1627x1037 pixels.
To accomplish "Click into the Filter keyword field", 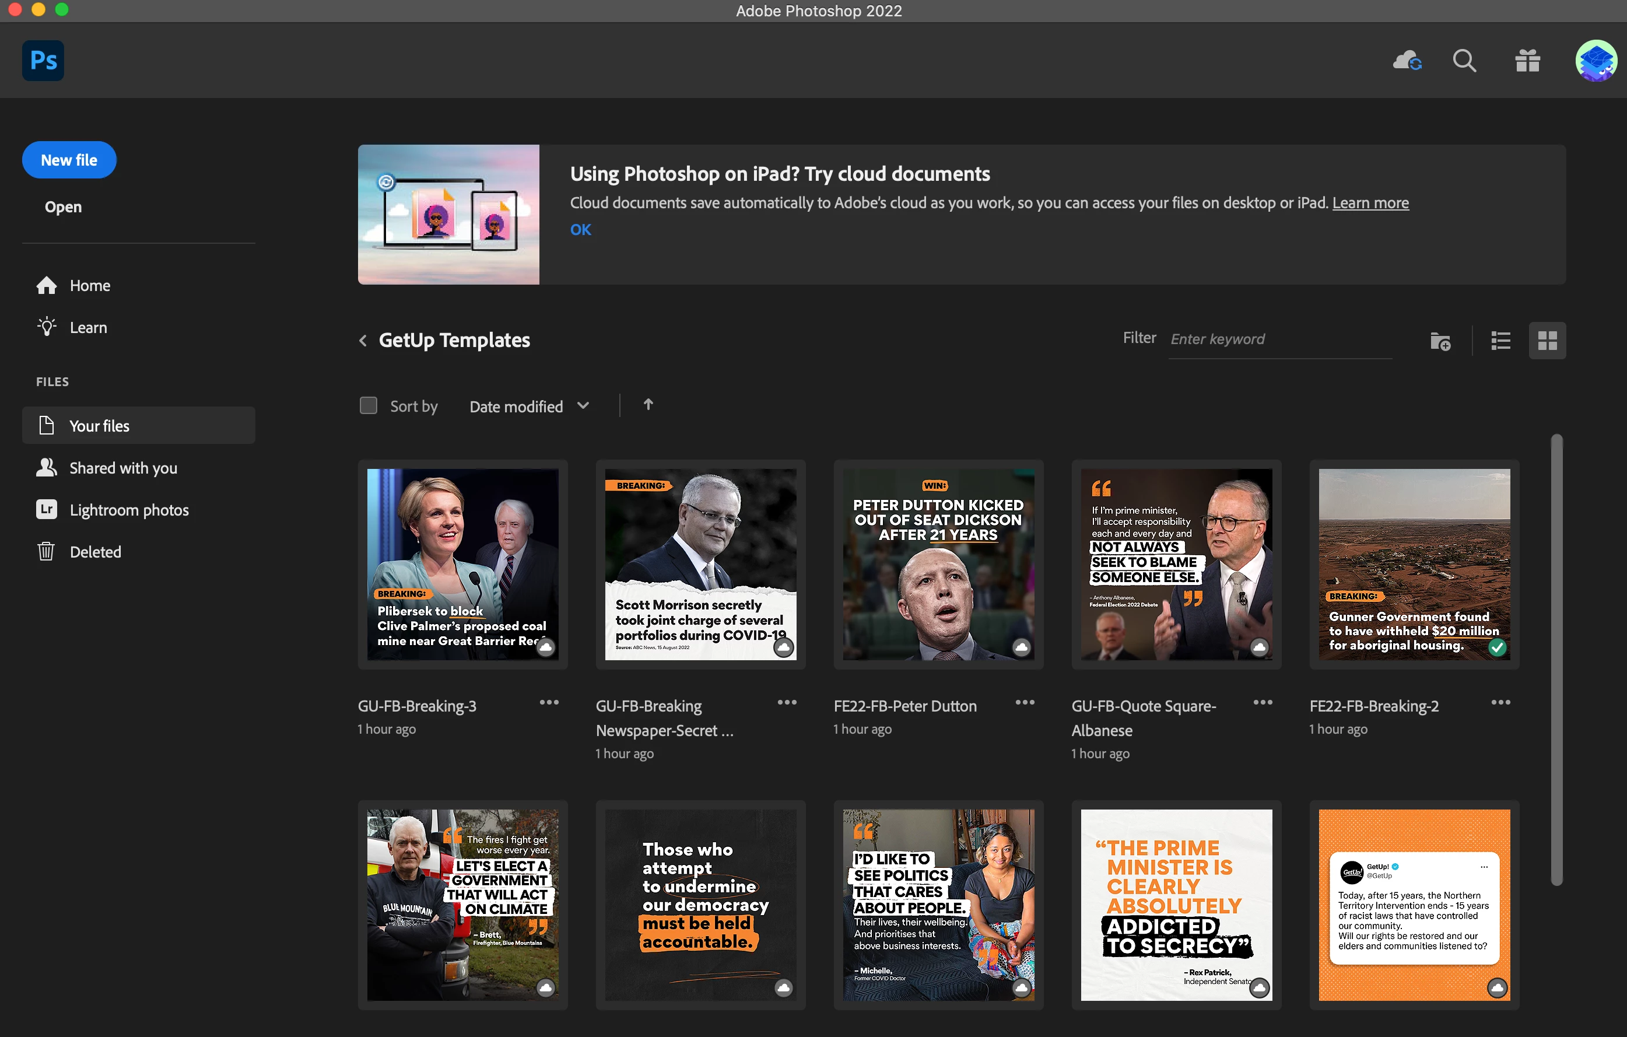I will point(1278,339).
